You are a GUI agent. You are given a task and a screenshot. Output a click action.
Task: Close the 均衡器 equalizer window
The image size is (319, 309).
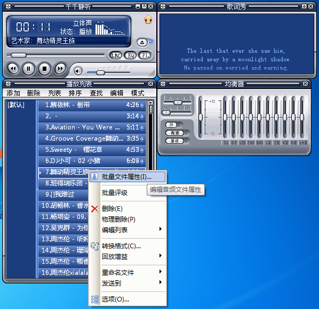[x=305, y=84]
